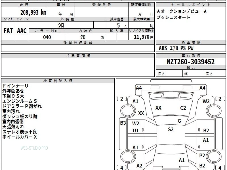Click the G mark on the windshield
The height and width of the screenshot is (170, 227).
click(x=179, y=121)
